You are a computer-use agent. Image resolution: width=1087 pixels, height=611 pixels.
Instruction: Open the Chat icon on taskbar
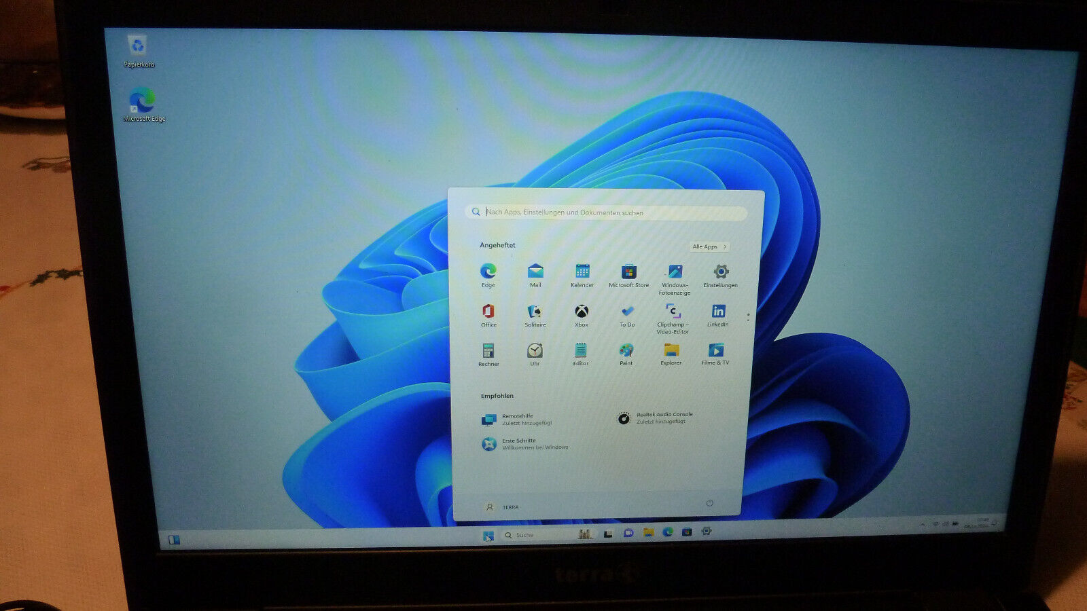click(628, 534)
